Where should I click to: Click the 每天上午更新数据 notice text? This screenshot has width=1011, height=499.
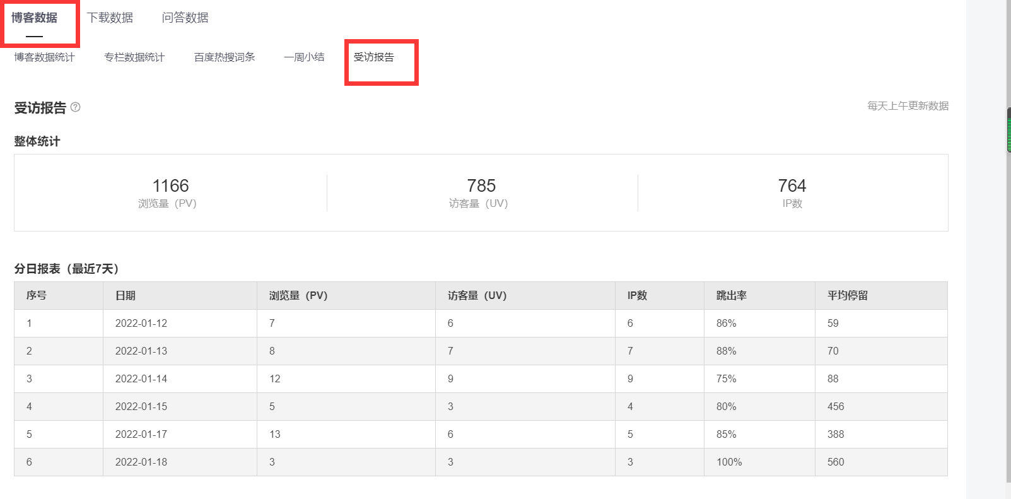click(909, 106)
